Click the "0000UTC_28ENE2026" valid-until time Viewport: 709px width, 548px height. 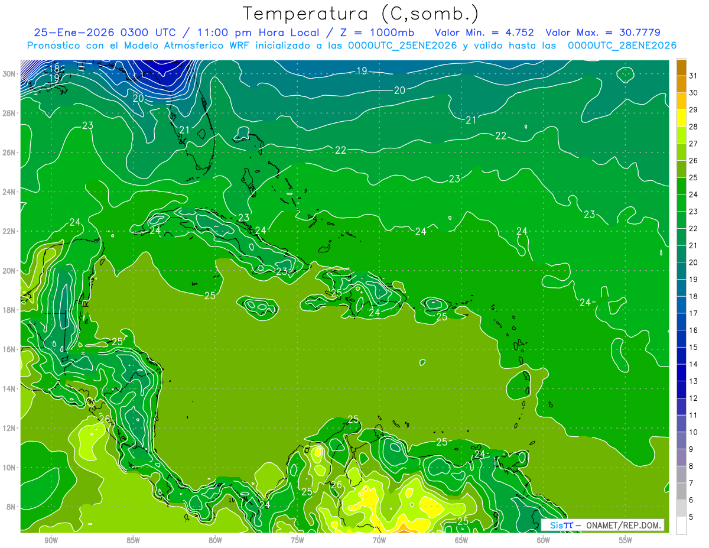[622, 46]
